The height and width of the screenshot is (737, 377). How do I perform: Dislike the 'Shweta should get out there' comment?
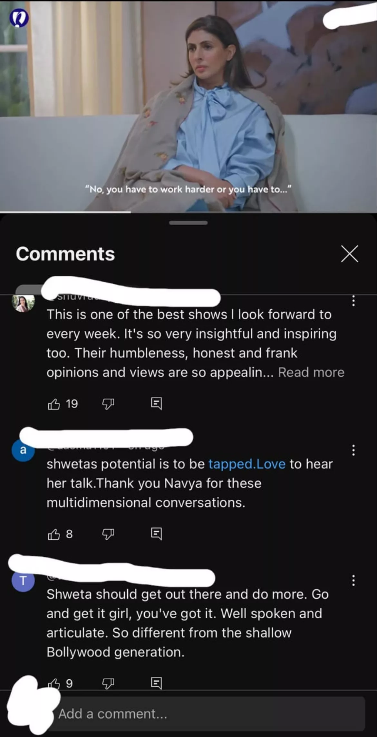[108, 684]
